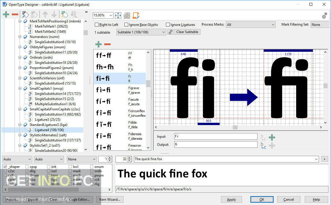Enable the liga feature checkbox
331x205 pixels.
(x=49, y=180)
